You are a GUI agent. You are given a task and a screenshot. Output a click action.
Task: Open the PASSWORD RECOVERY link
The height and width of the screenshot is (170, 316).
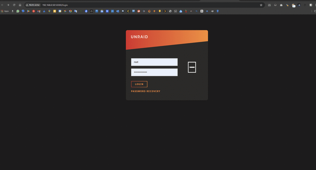(146, 91)
